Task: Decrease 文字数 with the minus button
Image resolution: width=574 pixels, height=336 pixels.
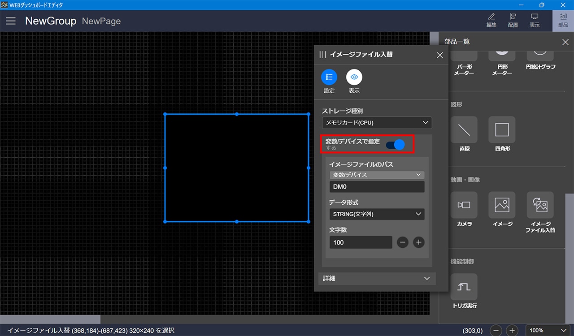Action: point(402,242)
